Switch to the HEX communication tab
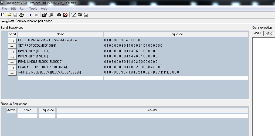This screenshot has width=275, height=136. pyautogui.click(x=269, y=34)
